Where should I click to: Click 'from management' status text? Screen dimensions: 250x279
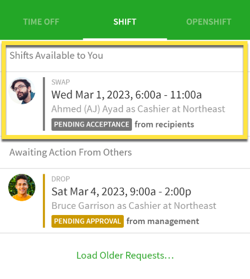pyautogui.click(x=163, y=221)
